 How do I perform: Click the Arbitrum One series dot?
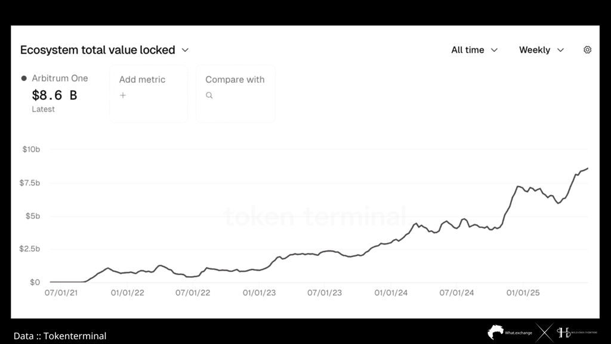click(x=24, y=78)
